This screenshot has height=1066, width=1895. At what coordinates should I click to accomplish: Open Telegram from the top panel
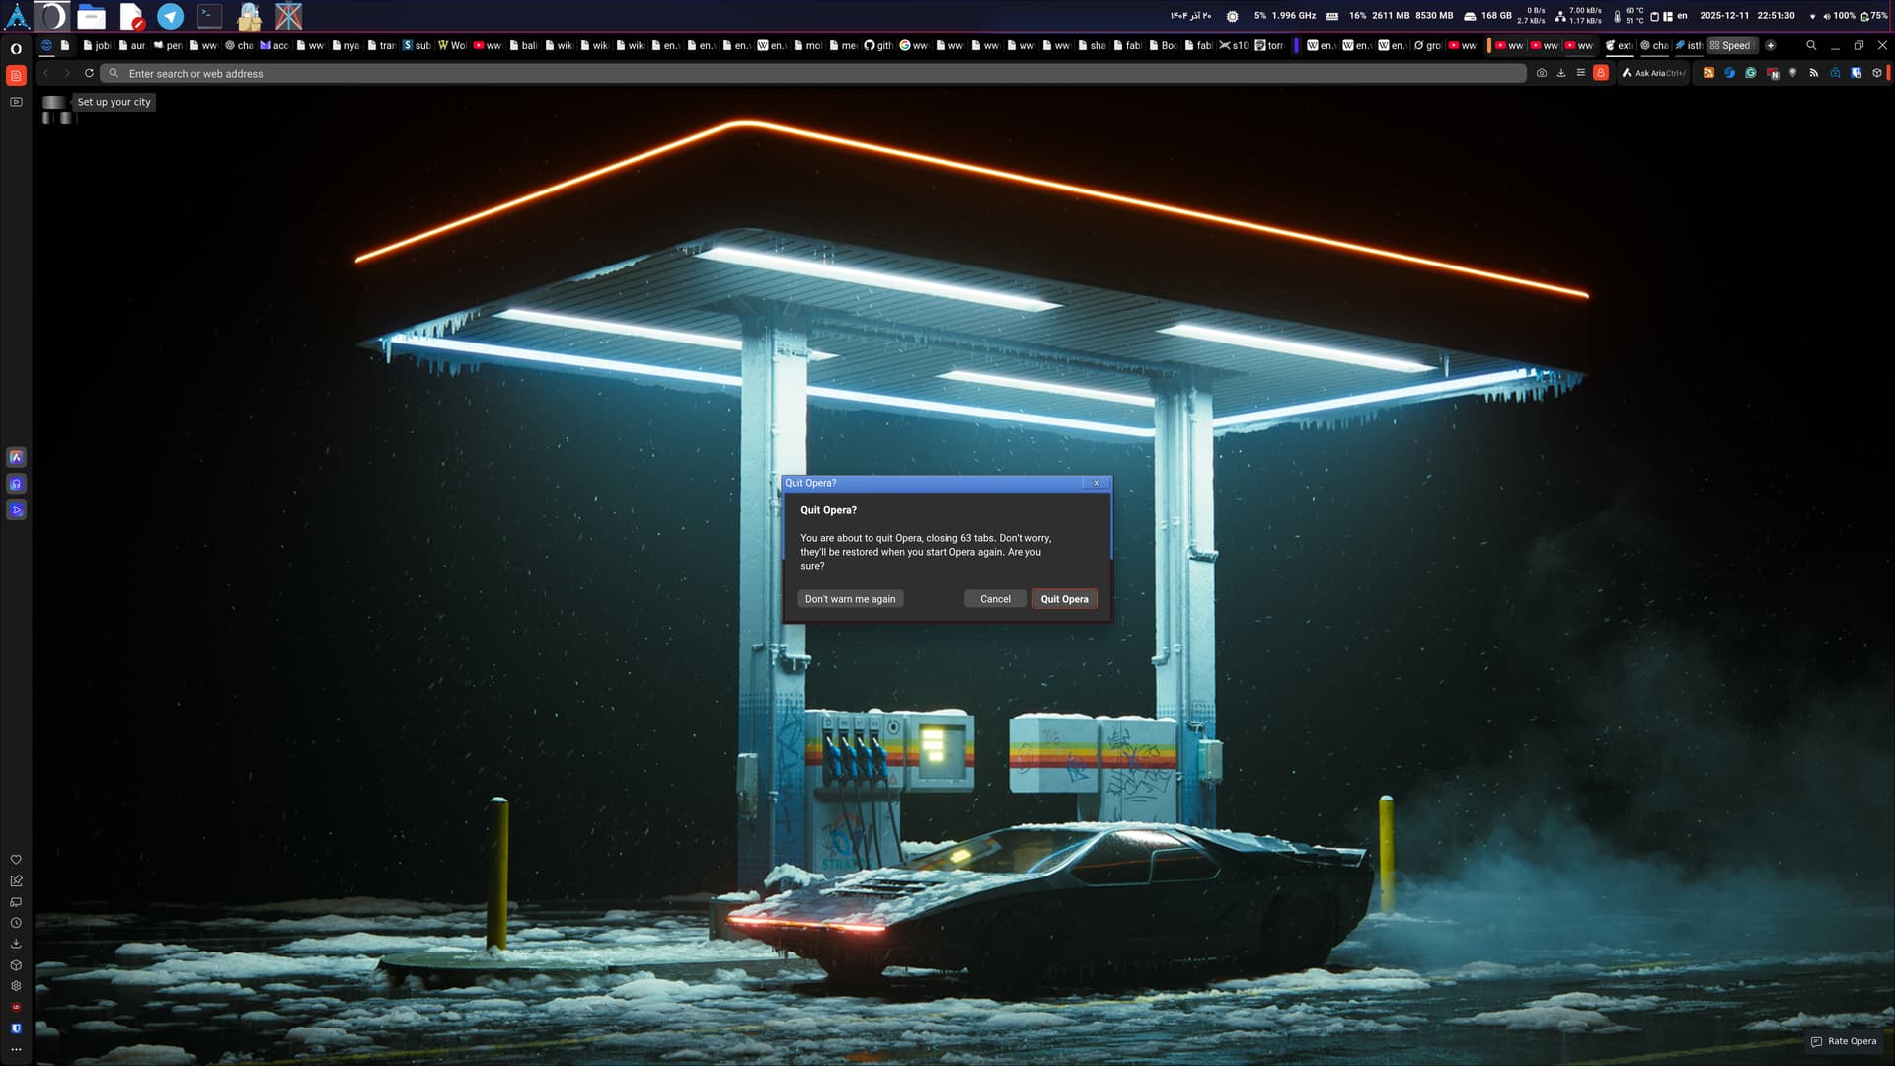point(171,16)
